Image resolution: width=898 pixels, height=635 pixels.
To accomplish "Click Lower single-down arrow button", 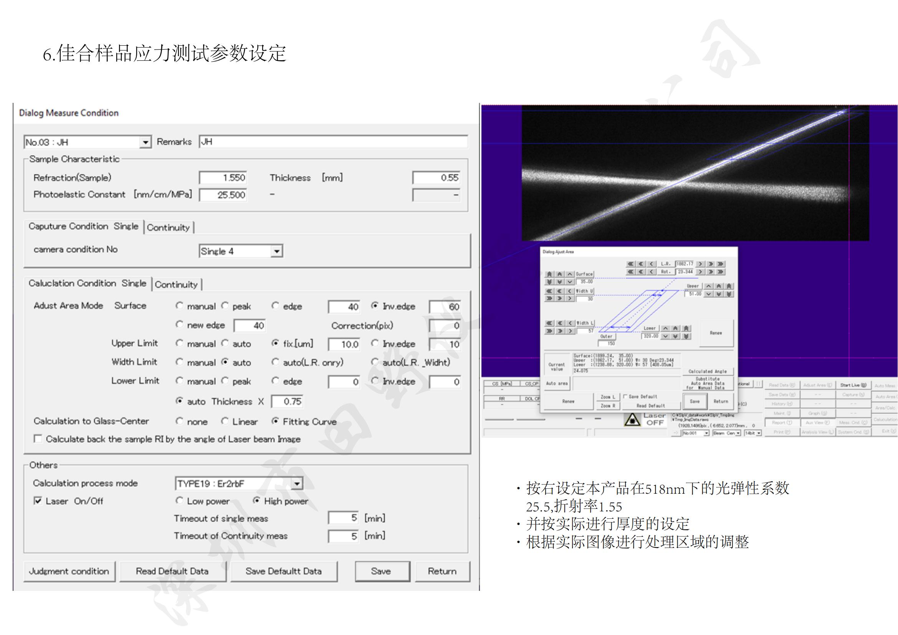I will point(666,336).
